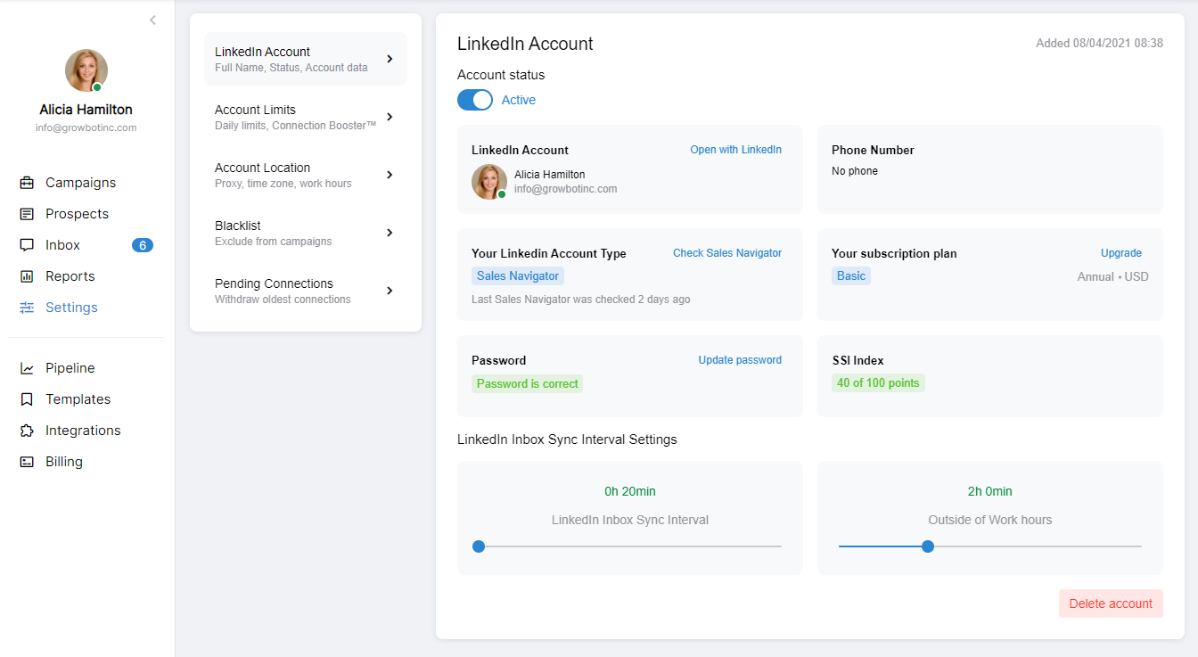
Task: Open the Integrations page
Action: [83, 430]
